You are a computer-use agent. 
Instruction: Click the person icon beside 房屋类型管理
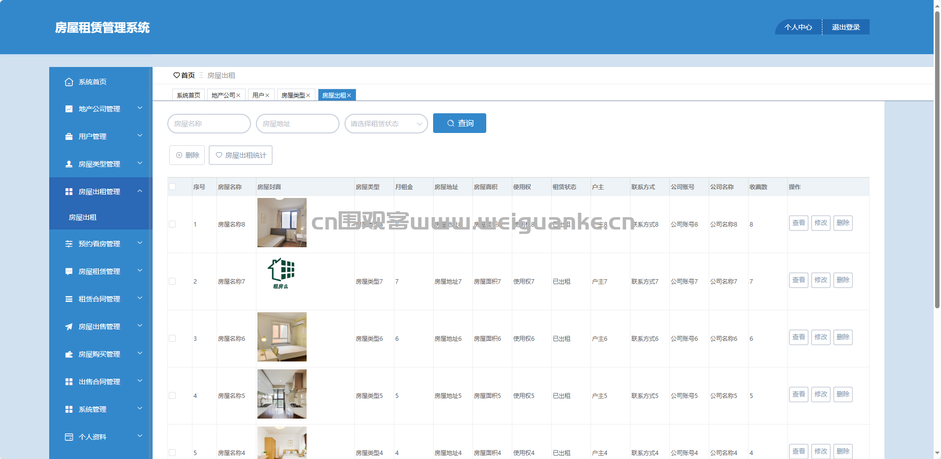(x=69, y=164)
